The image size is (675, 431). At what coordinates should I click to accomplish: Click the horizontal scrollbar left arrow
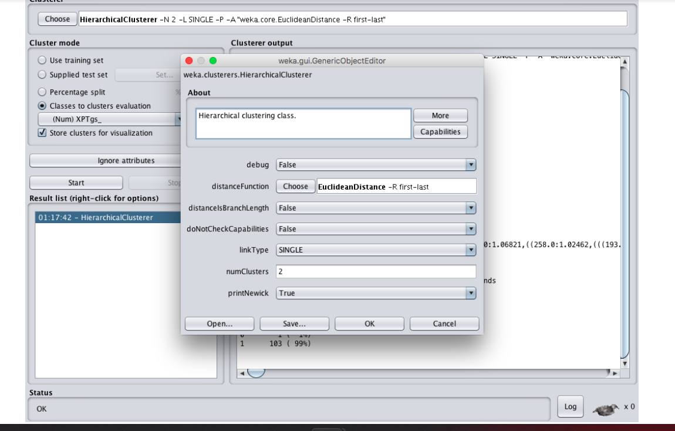(x=242, y=373)
